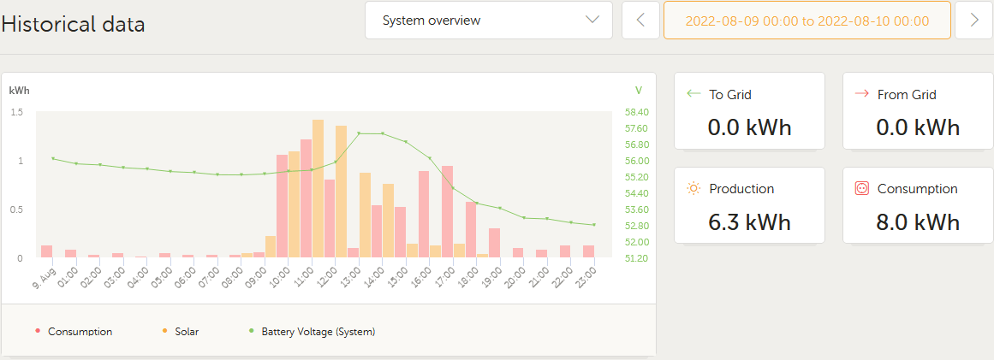Select the Consumption 8.0 kWh card

918,205
